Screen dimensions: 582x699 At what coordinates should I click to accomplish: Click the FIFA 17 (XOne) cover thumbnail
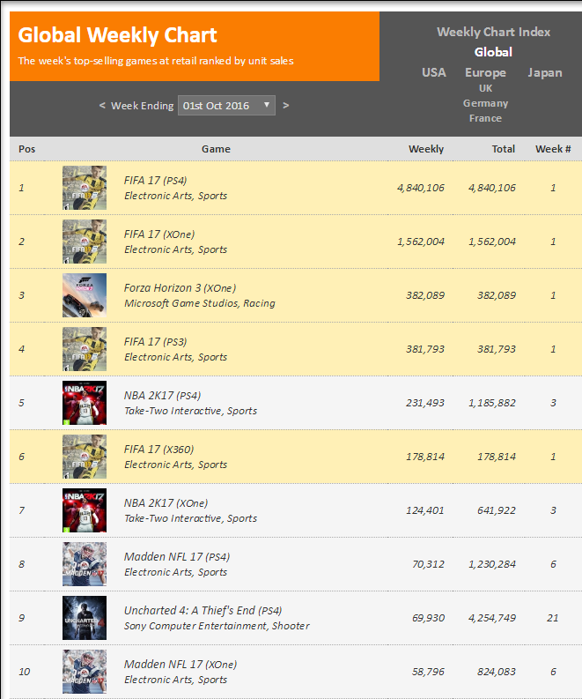coord(85,242)
